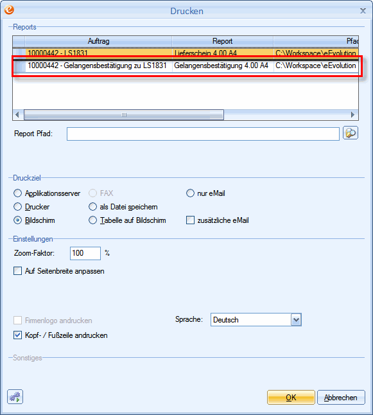Click the OK button
Screen dimensions: 373x415
pos(291,397)
